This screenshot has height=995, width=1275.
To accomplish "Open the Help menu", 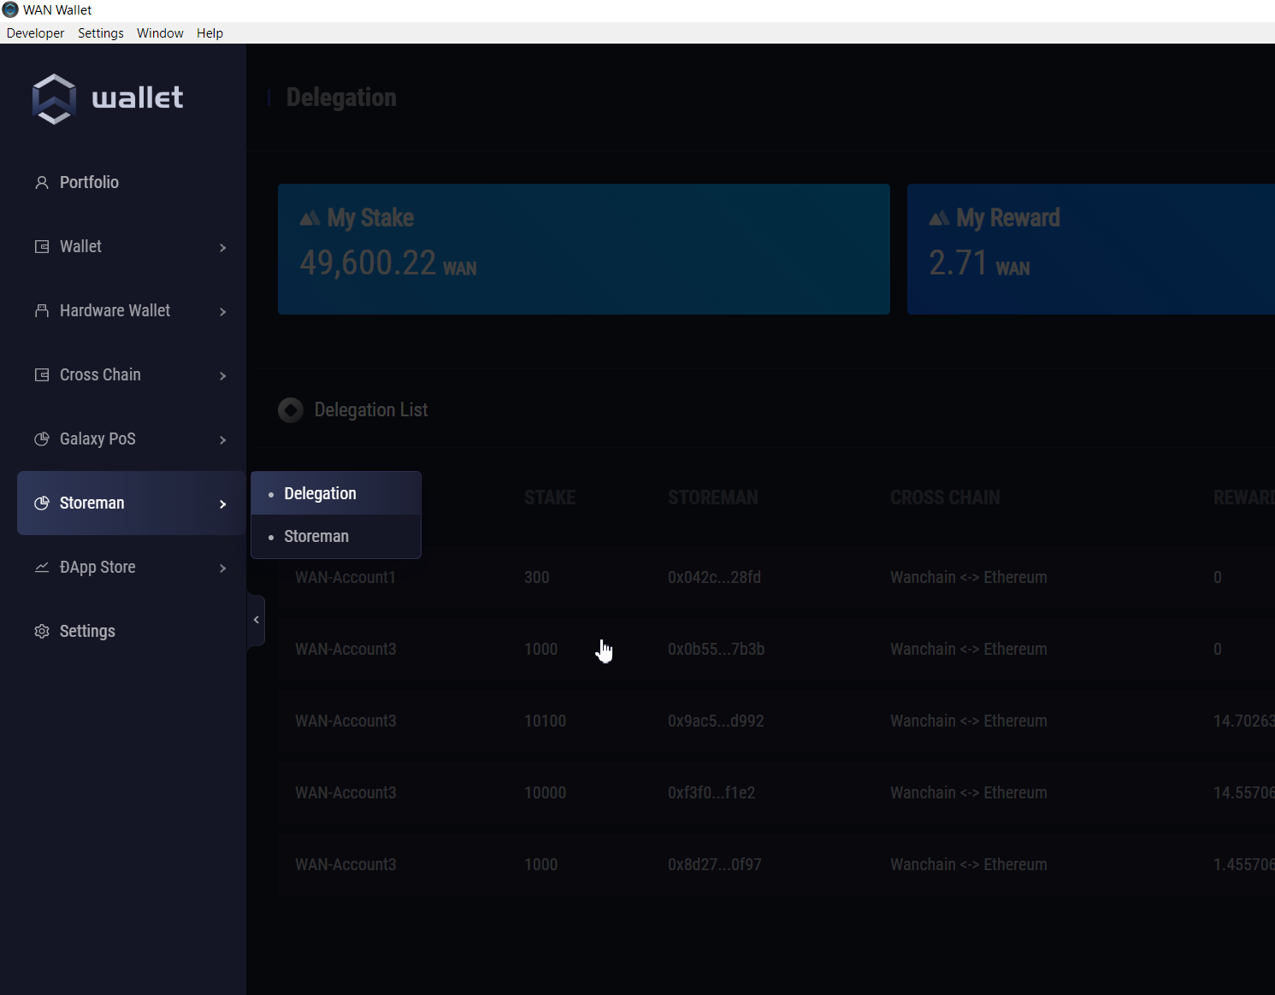I will coord(210,33).
